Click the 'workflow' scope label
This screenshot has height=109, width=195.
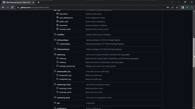click(x=61, y=35)
